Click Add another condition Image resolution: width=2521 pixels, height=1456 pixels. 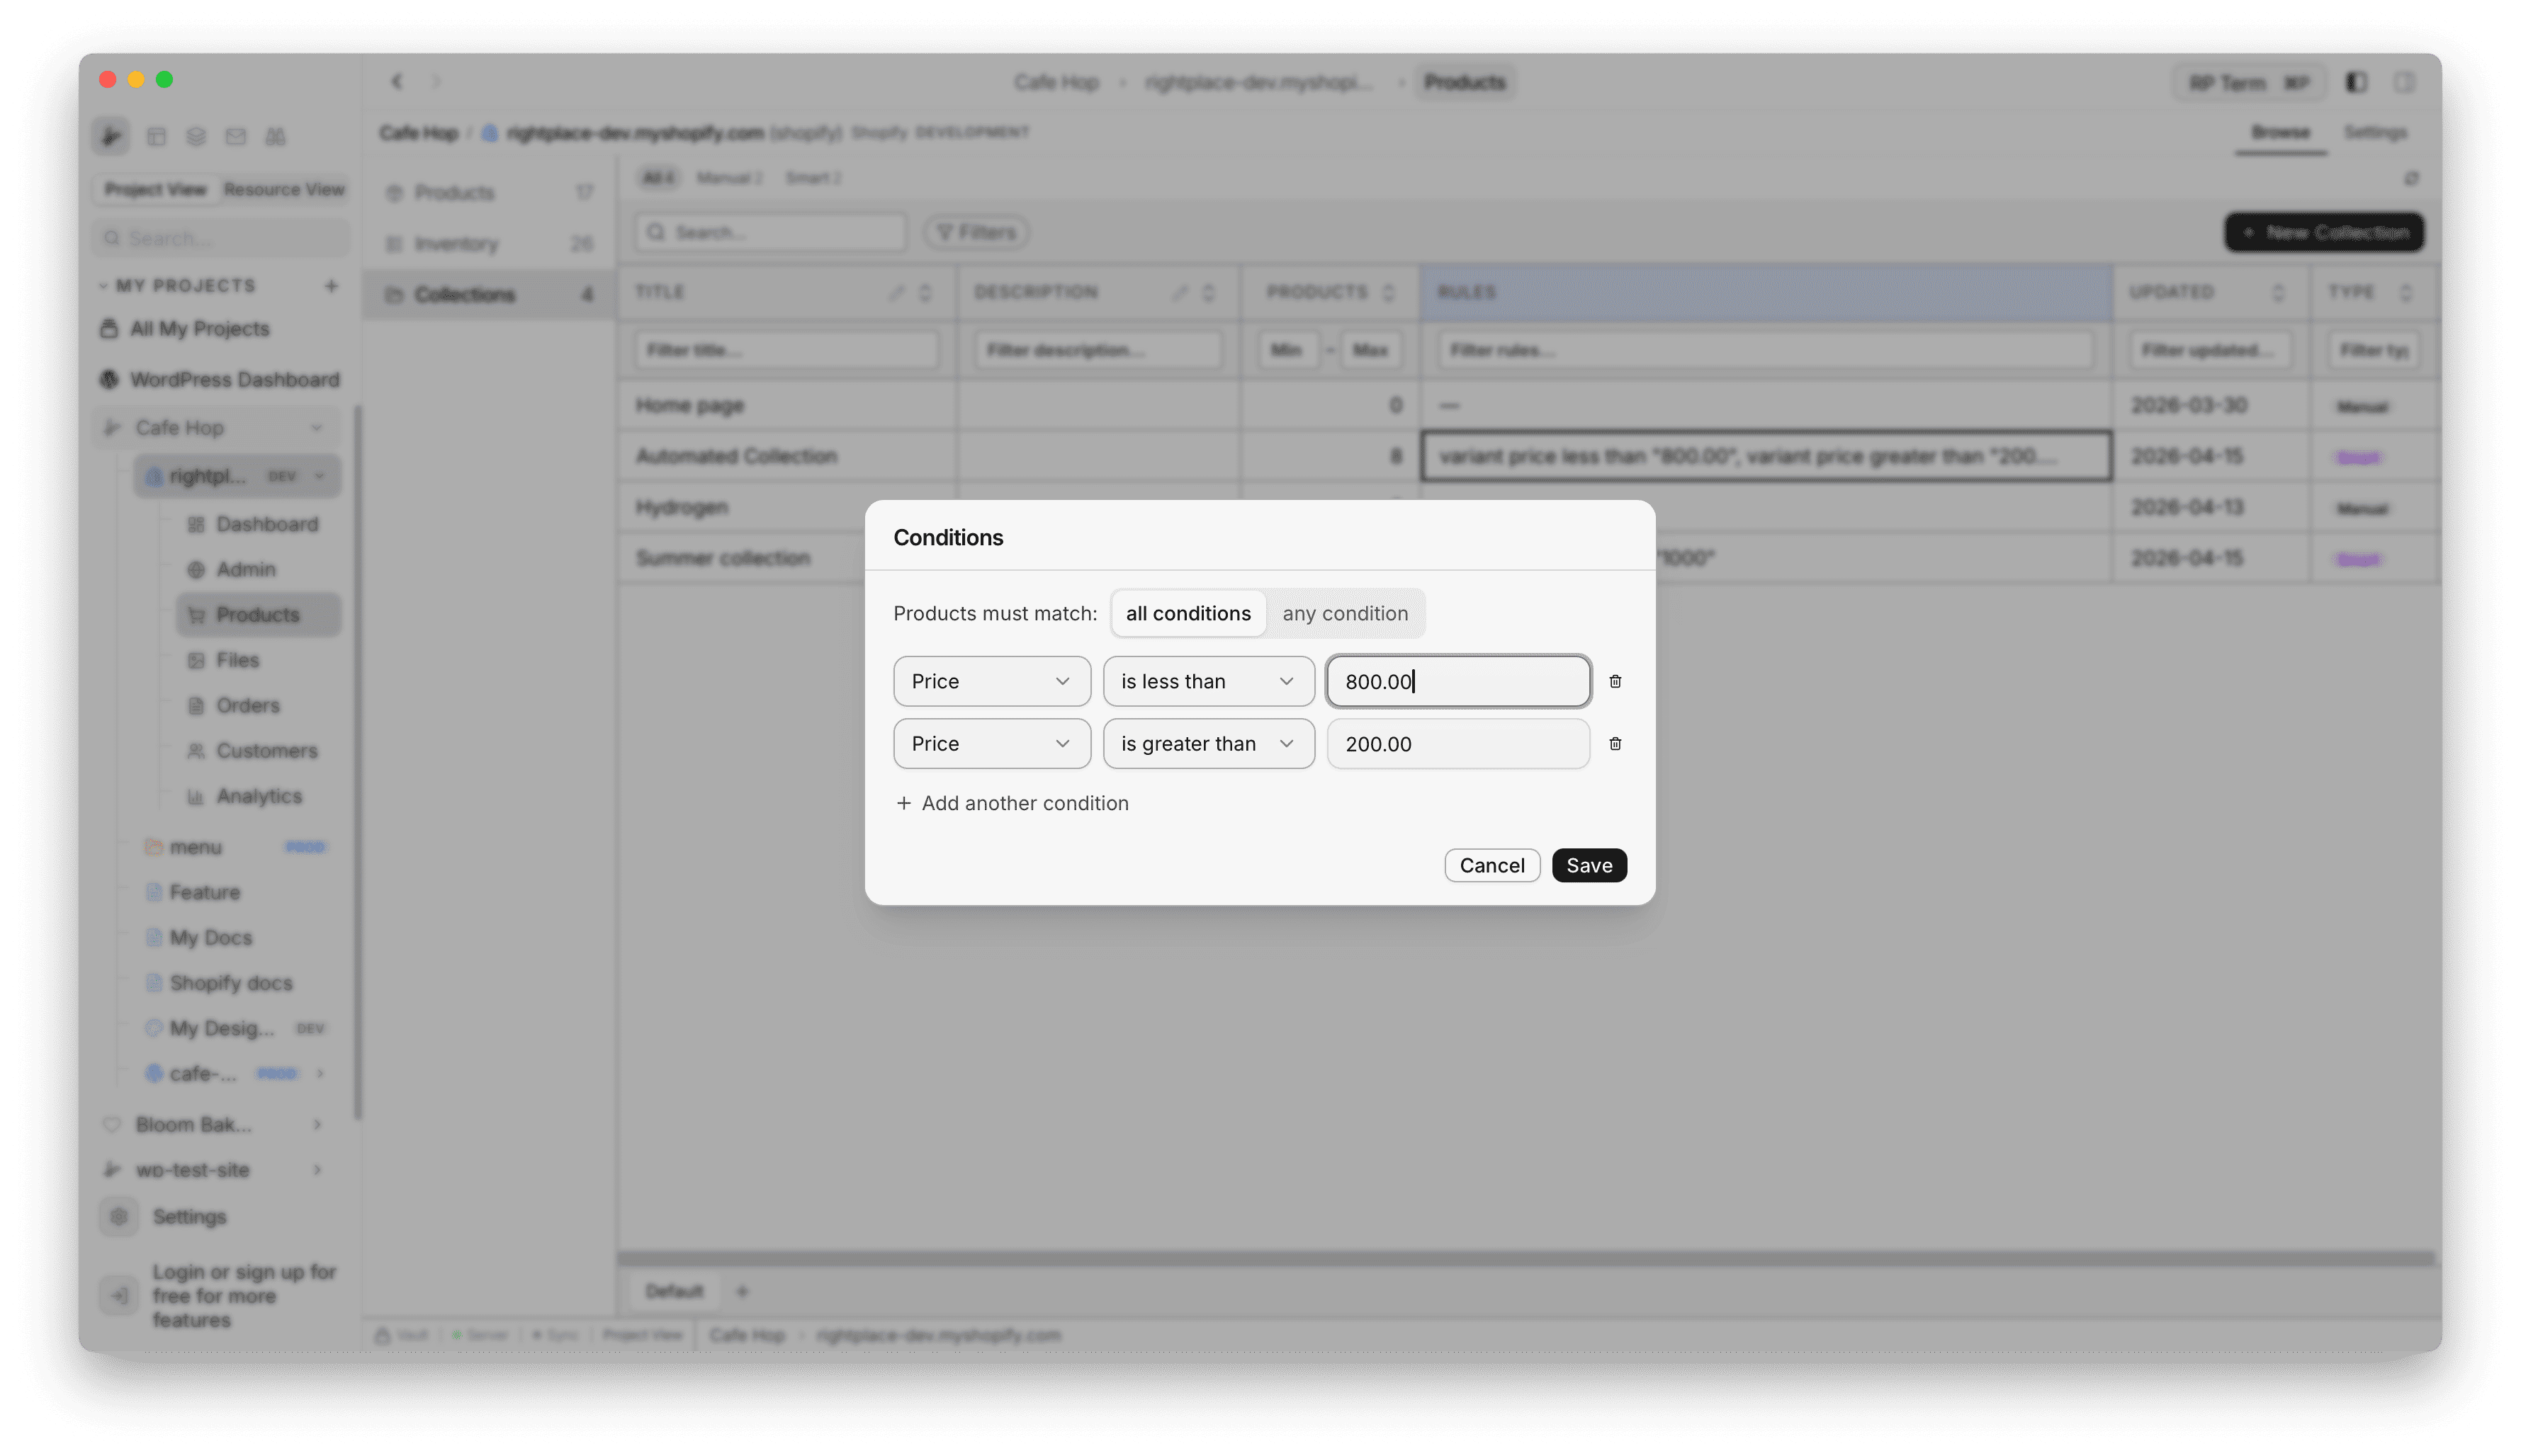[1013, 803]
